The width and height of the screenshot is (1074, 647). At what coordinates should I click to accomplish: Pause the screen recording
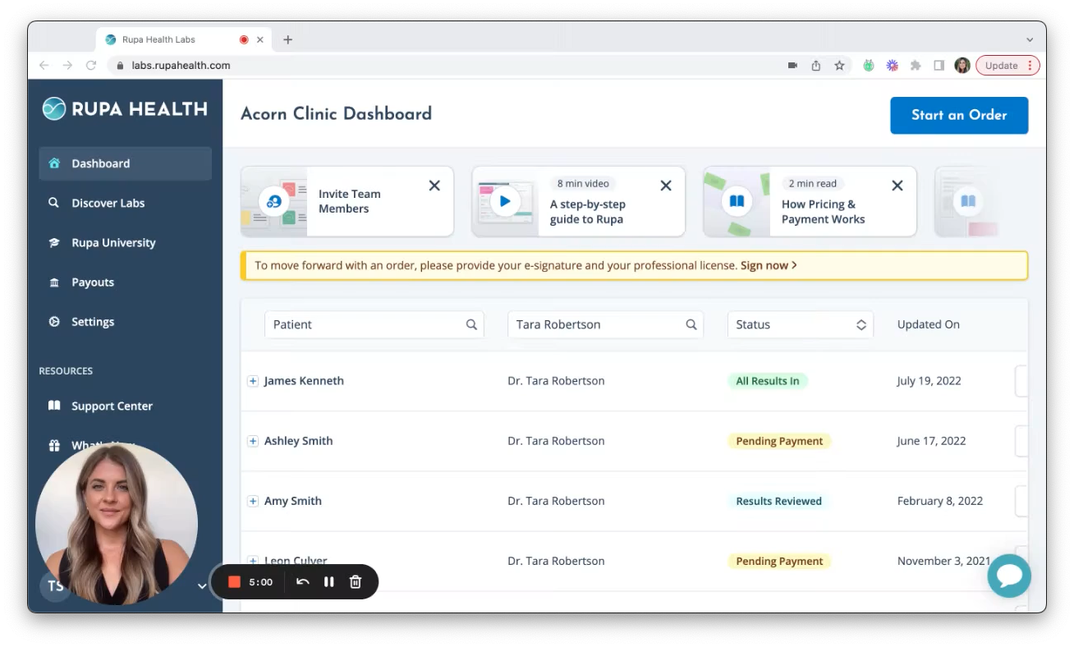pyautogui.click(x=328, y=582)
